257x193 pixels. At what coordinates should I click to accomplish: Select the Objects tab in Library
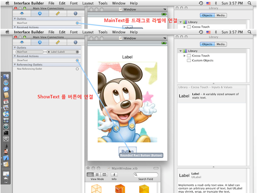coord(207,44)
